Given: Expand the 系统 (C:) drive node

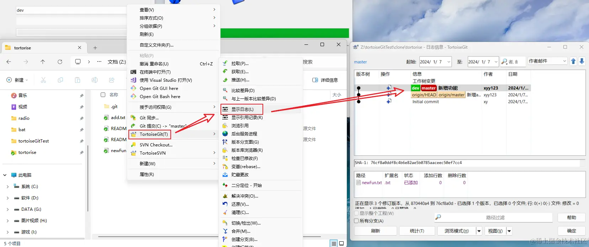Looking at the screenshot, I should (x=7, y=186).
